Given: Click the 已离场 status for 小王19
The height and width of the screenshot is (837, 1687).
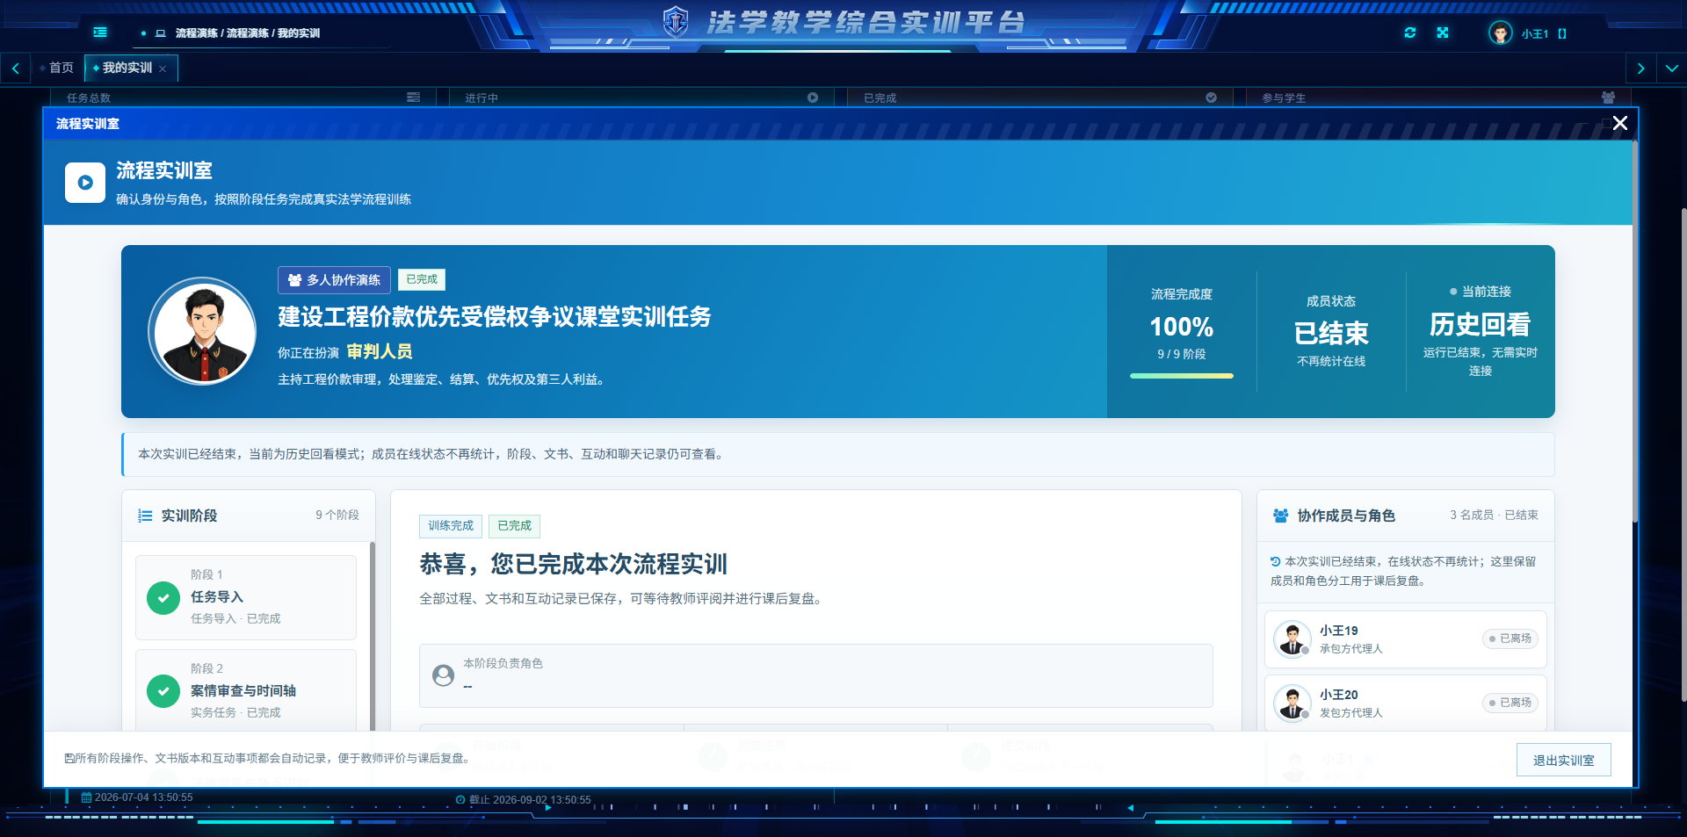Looking at the screenshot, I should tap(1510, 639).
